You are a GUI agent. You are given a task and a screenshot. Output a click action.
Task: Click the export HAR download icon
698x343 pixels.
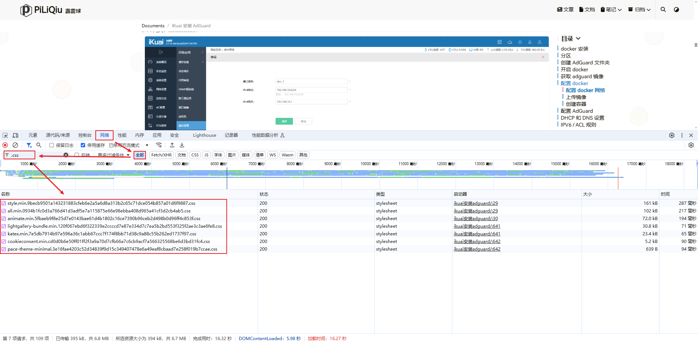182,145
